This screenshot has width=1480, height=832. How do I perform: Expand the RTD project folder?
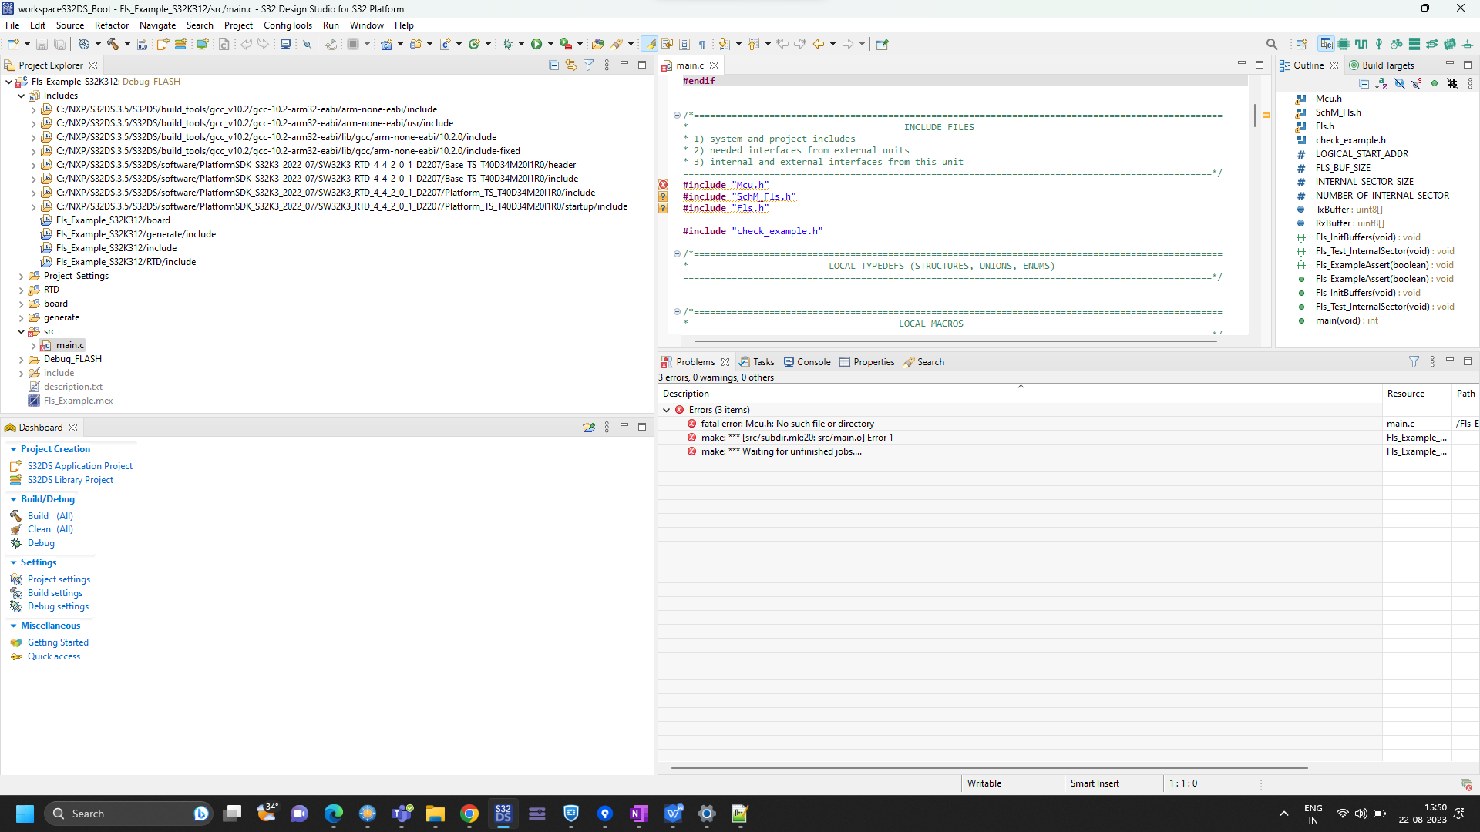pos(21,290)
